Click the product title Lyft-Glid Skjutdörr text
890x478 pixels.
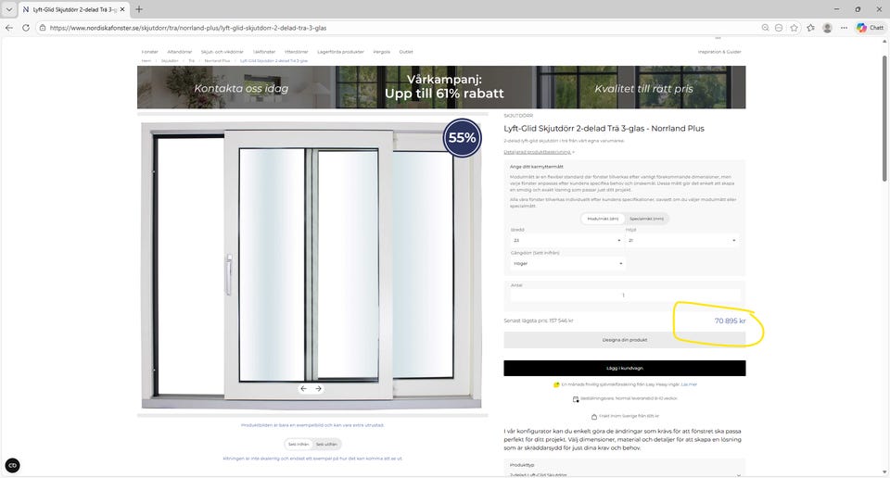coord(604,129)
